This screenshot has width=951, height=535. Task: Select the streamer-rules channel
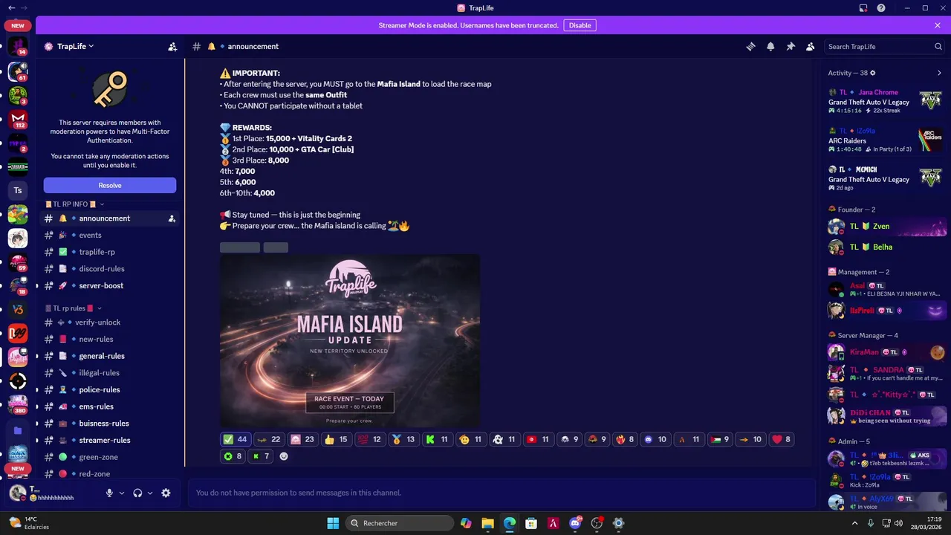coord(110,440)
